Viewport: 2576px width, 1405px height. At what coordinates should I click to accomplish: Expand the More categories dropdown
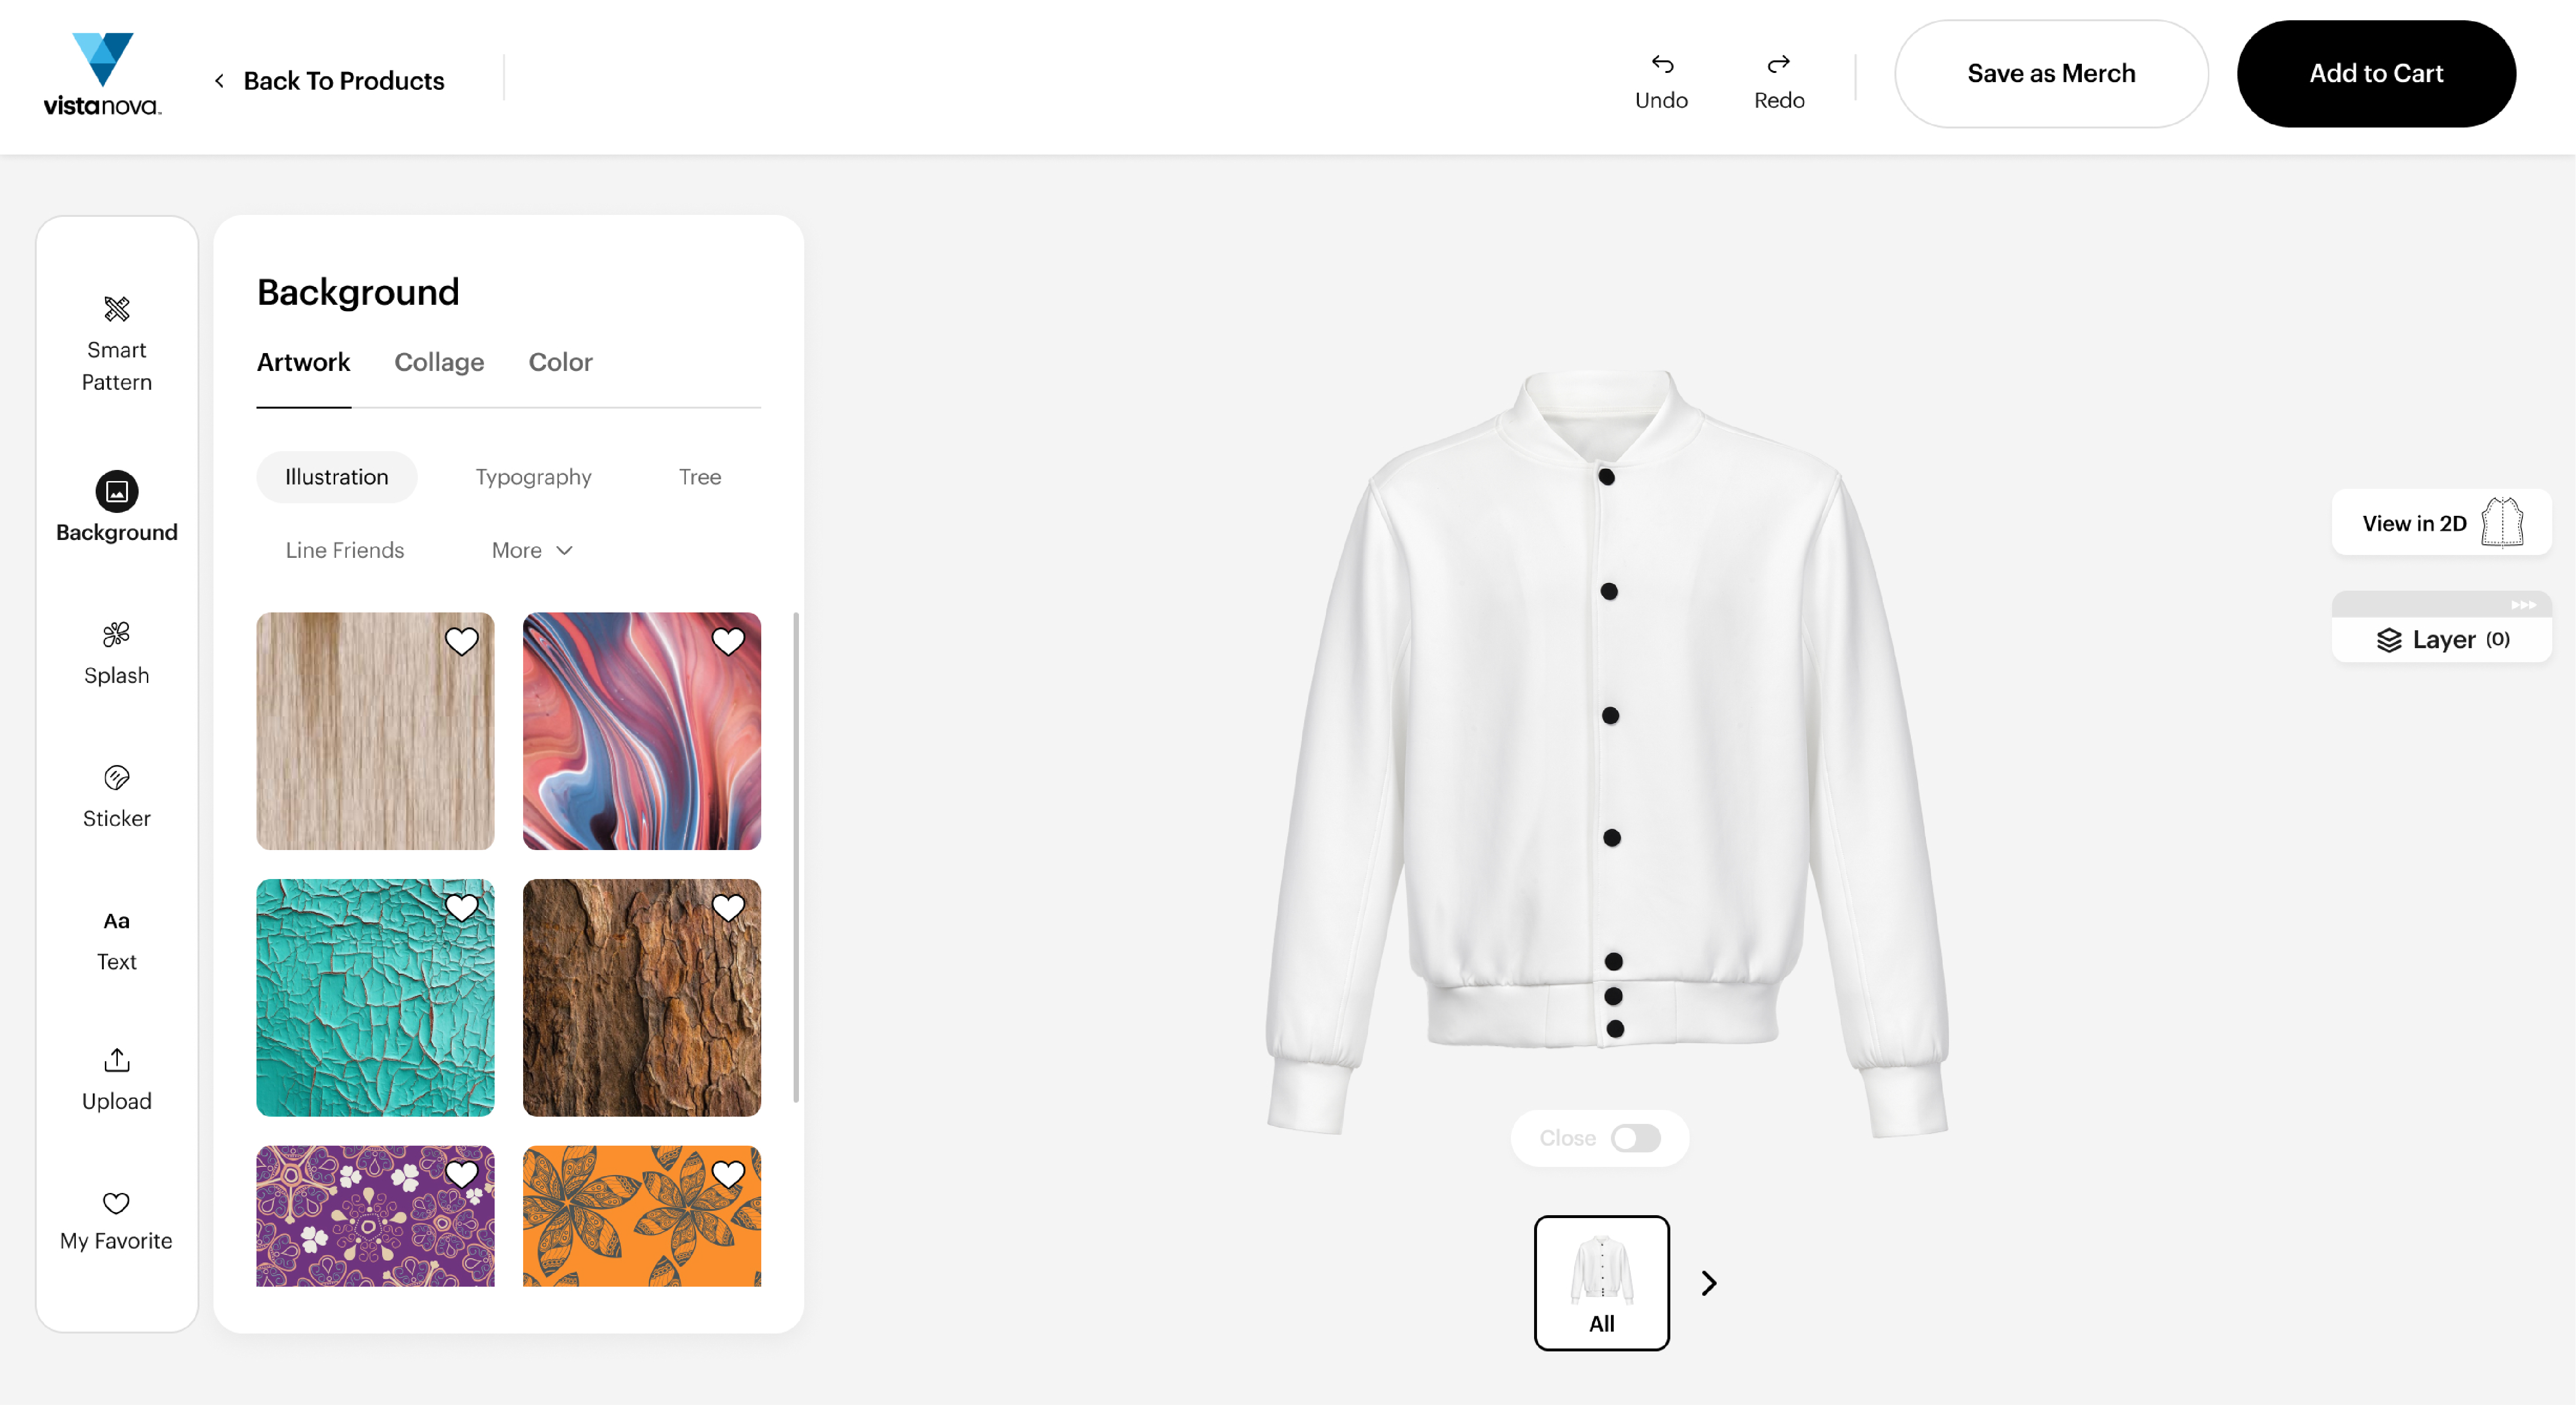click(x=532, y=550)
